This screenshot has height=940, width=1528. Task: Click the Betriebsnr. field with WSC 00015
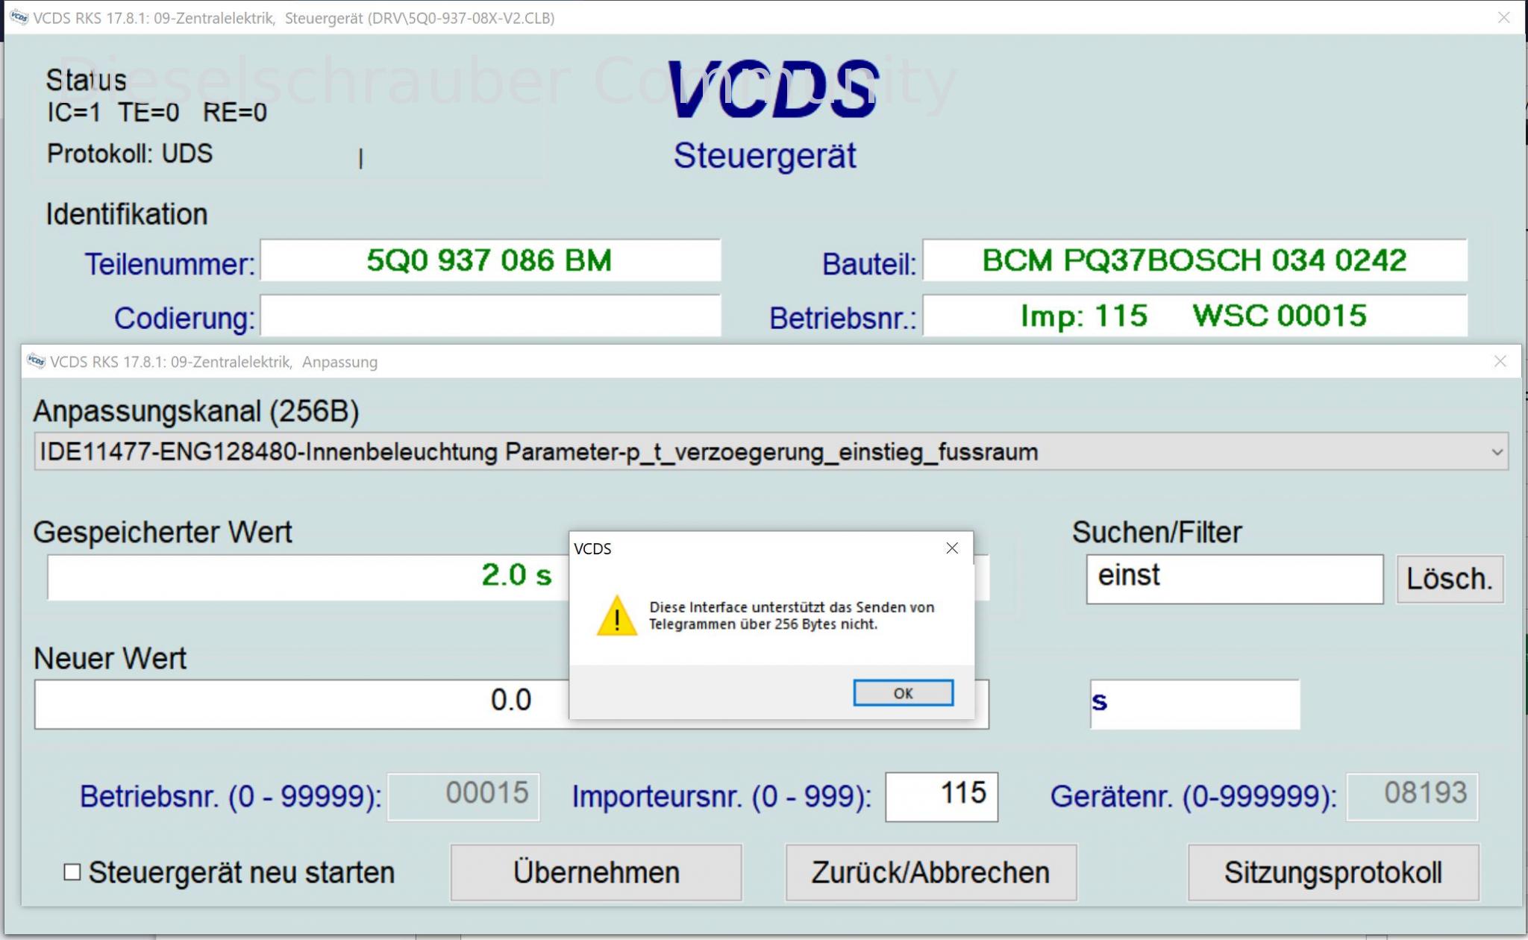[1194, 316]
